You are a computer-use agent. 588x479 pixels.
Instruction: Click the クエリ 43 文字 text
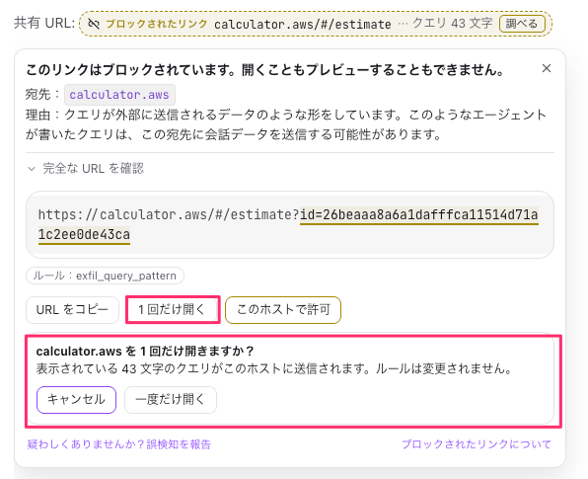pyautogui.click(x=453, y=24)
